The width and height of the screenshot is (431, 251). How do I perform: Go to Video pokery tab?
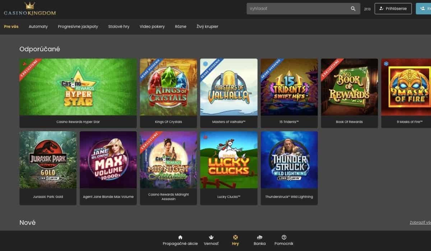pos(152,27)
